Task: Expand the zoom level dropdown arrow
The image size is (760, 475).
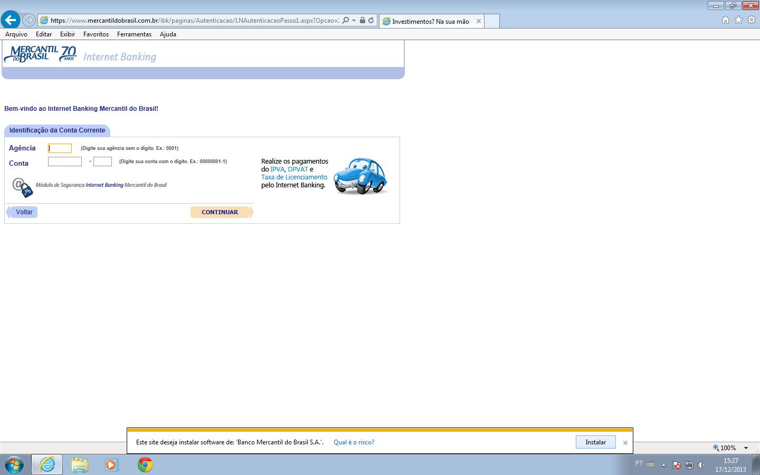Action: click(746, 448)
